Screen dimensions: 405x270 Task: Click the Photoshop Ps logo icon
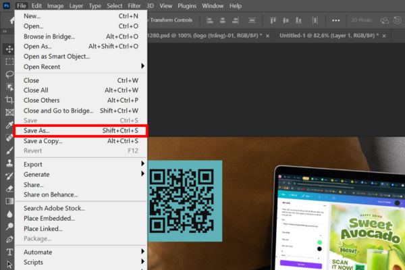(6, 5)
